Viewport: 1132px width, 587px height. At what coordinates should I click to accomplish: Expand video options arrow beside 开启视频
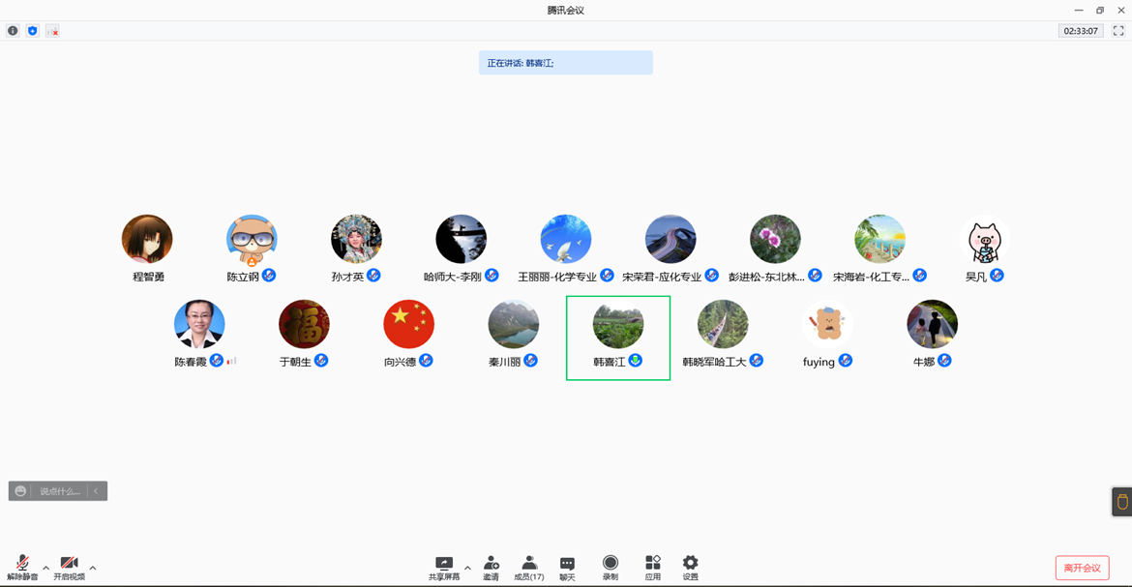point(93,569)
